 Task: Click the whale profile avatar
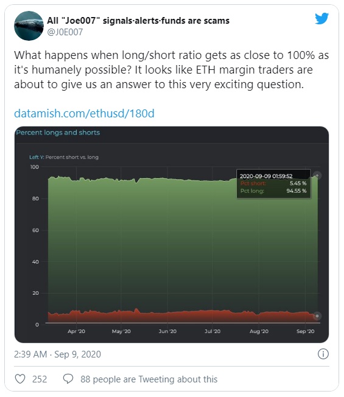tap(29, 26)
